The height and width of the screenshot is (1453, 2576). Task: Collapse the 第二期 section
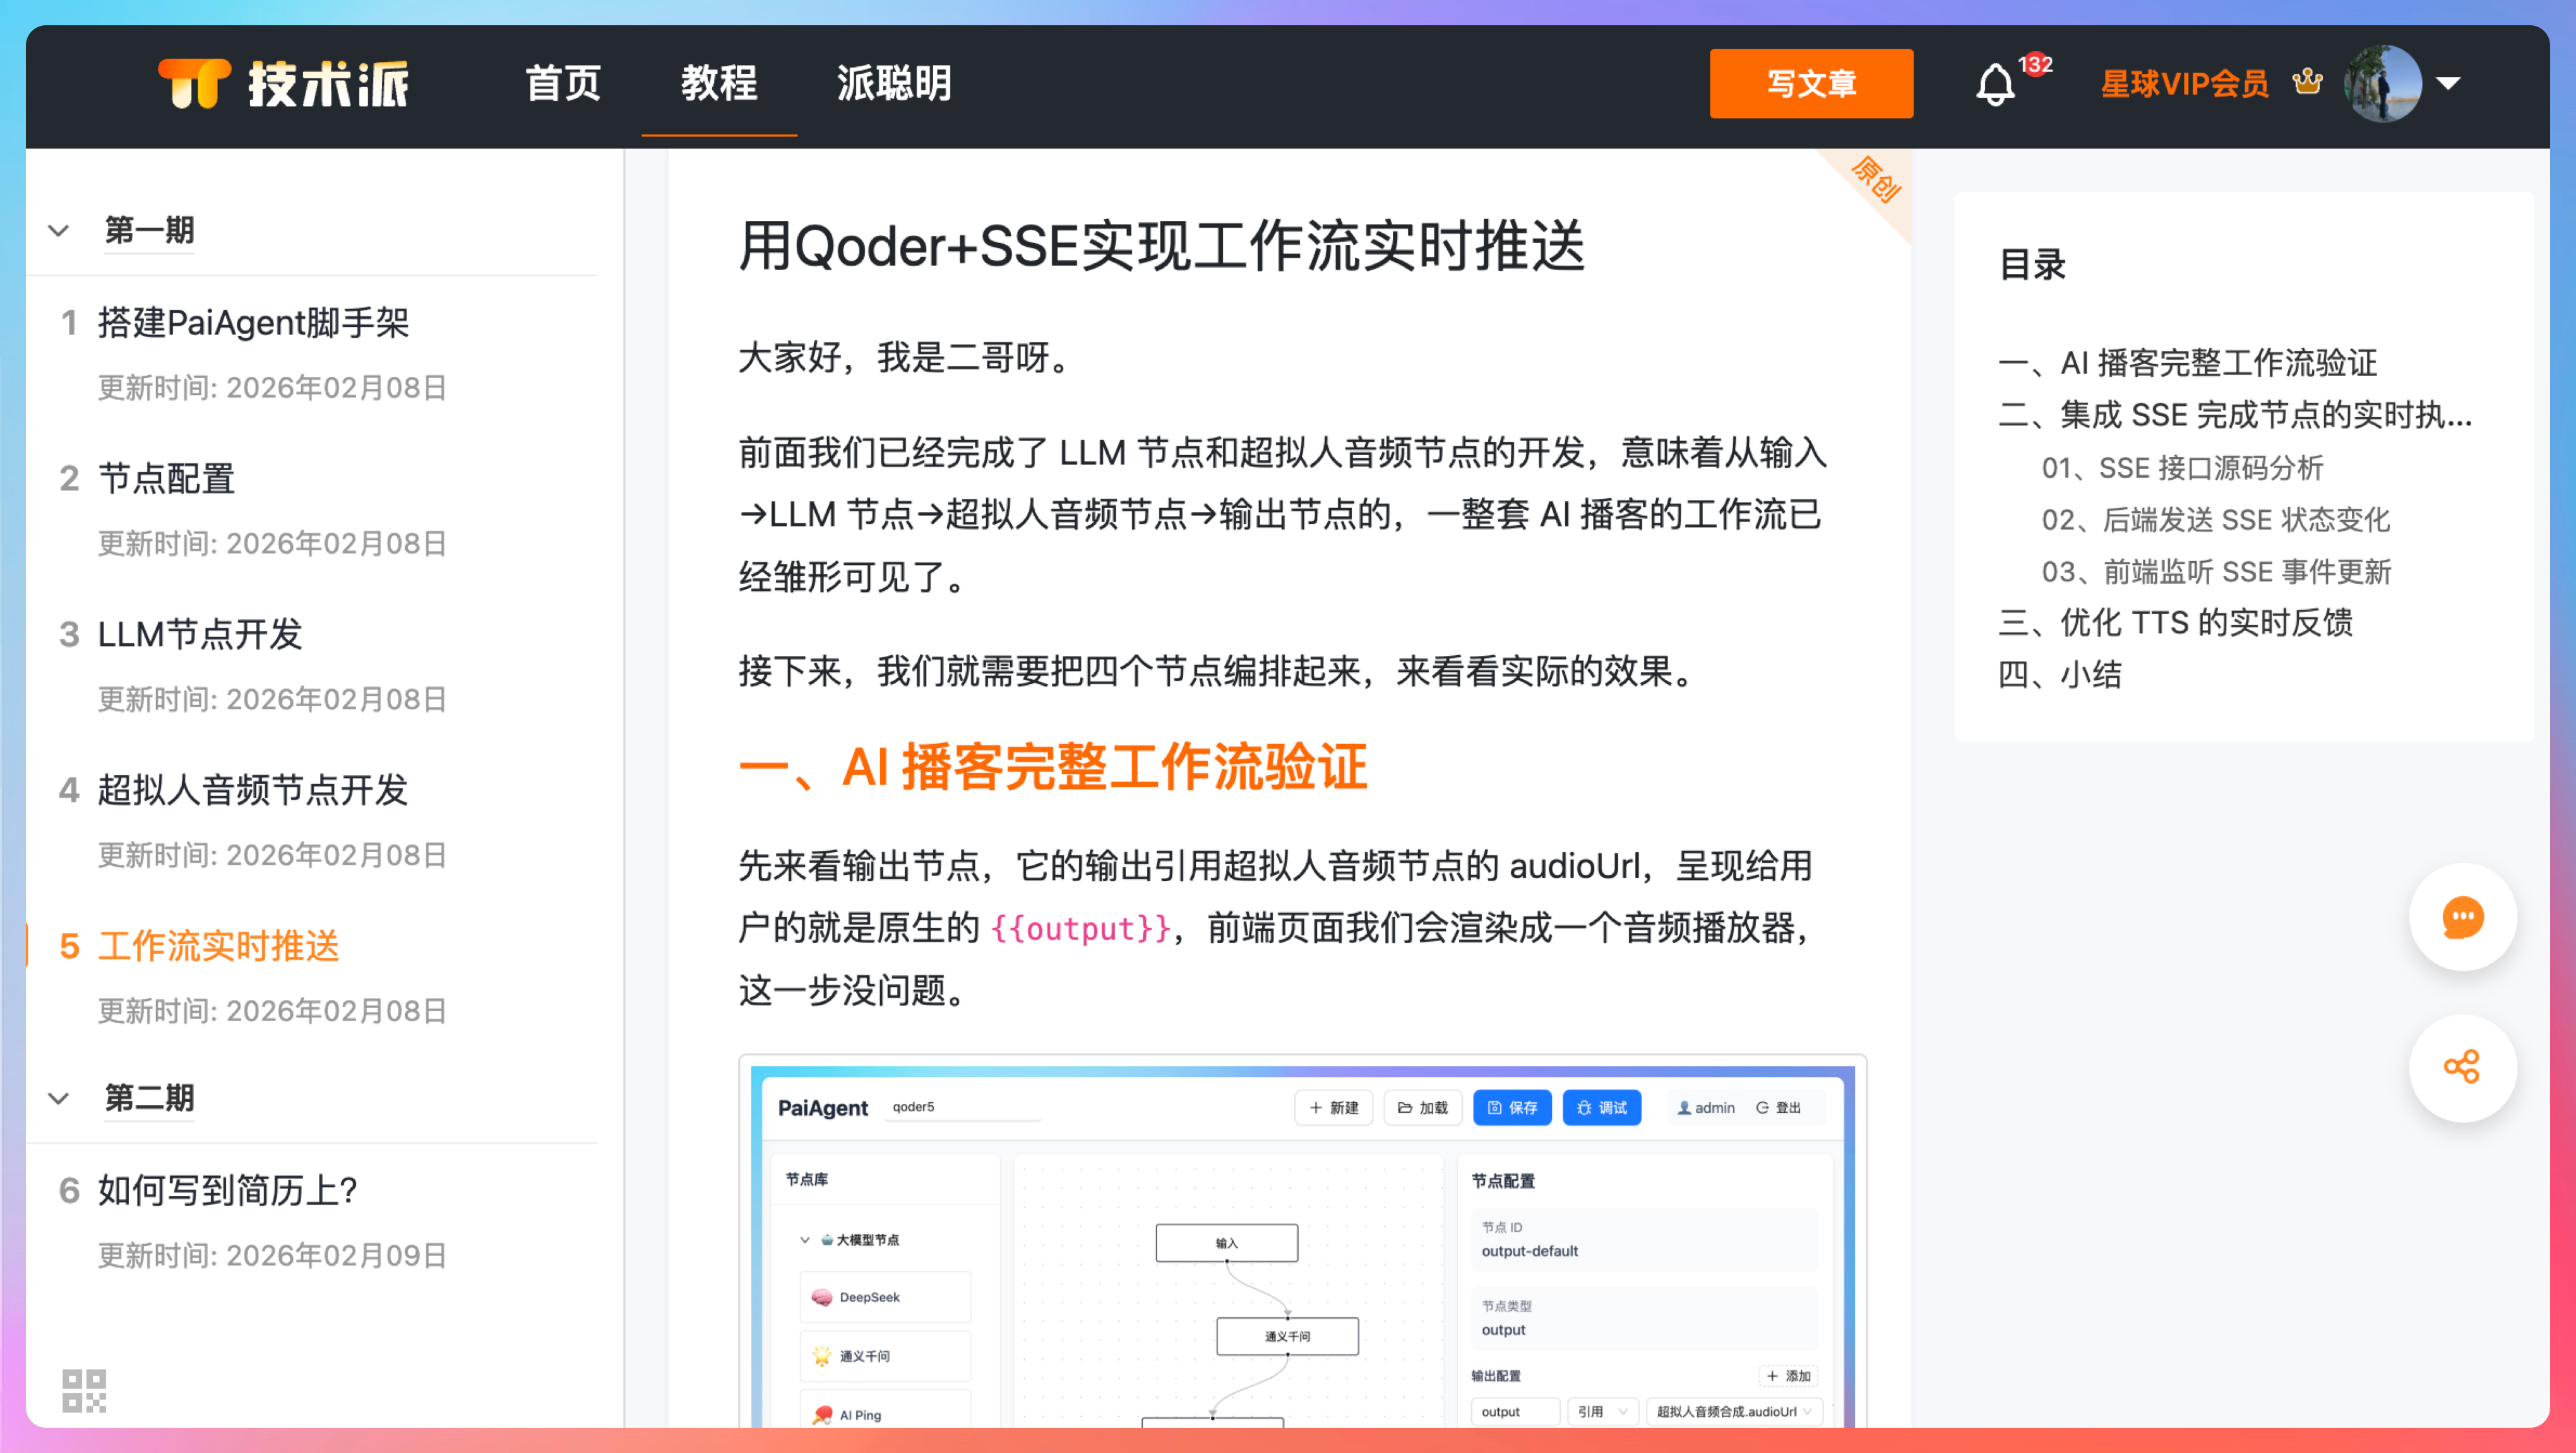(x=59, y=1098)
